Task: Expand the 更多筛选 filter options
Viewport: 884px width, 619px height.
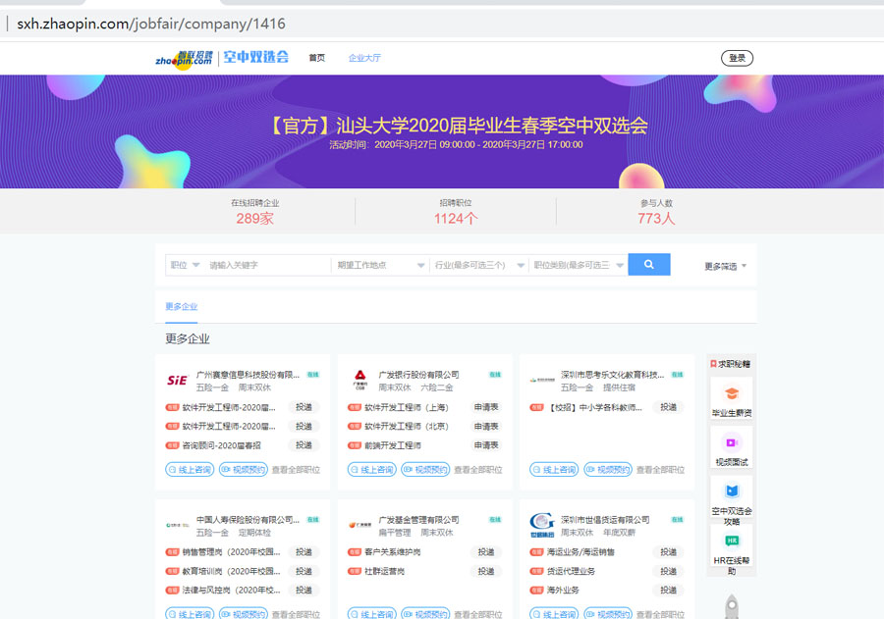Action: tap(725, 266)
